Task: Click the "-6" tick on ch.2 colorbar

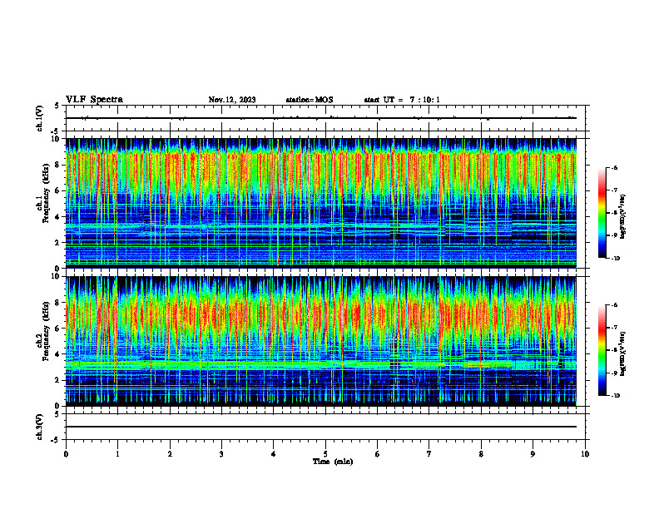Action: (615, 305)
